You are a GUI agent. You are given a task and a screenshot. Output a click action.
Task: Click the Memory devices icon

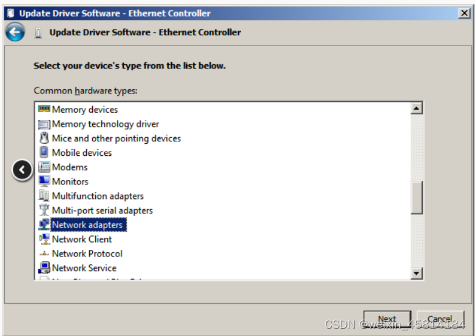coord(44,109)
